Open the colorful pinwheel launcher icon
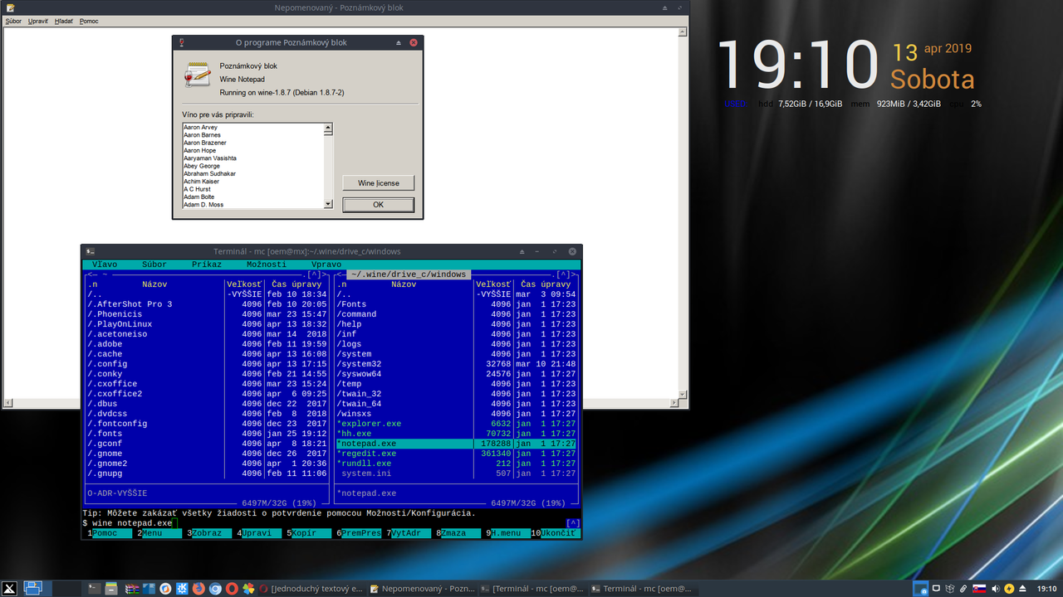The height and width of the screenshot is (597, 1063). [x=248, y=589]
